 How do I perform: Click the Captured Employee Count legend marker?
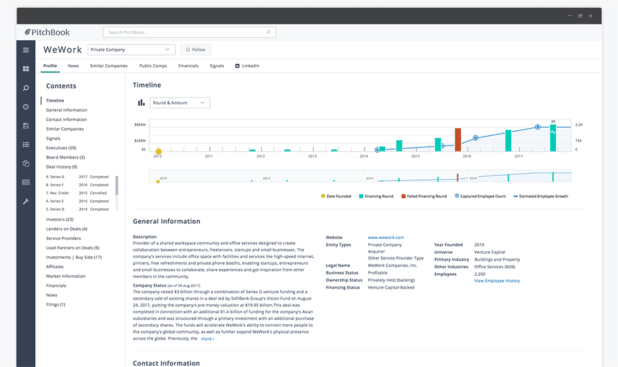pos(457,196)
